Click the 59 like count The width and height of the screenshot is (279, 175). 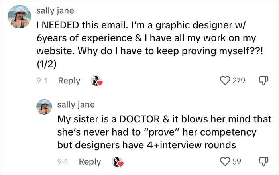[237, 162]
